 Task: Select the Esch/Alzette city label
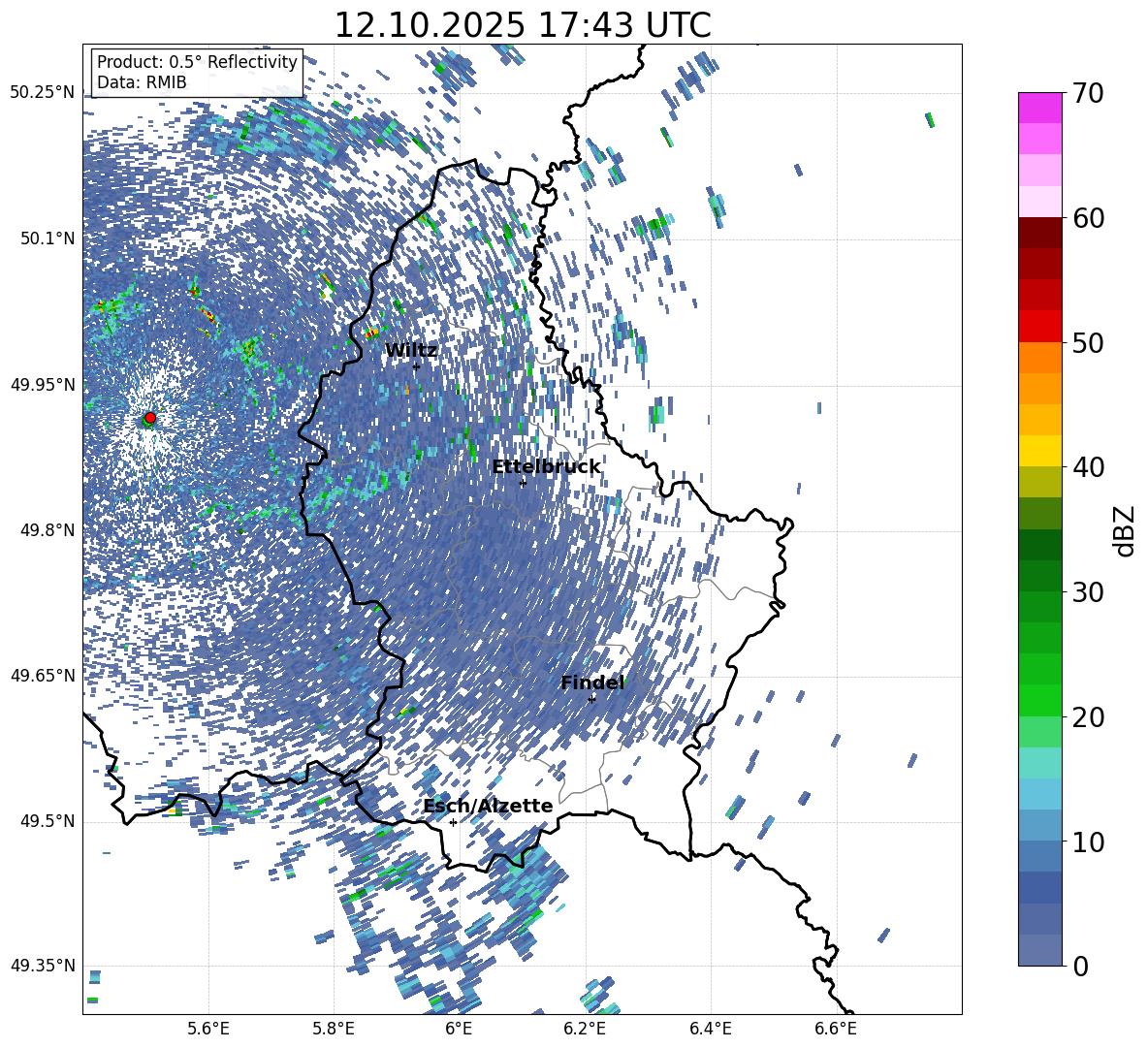[x=489, y=807]
